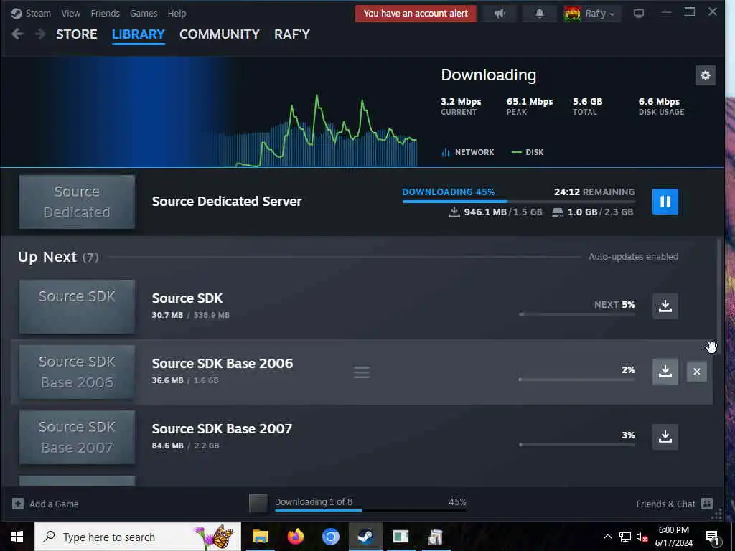
Task: Open Firefox from the taskbar
Action: 295,537
